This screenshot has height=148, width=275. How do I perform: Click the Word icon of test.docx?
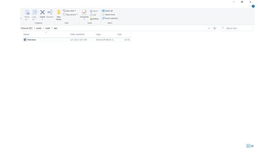[25, 40]
